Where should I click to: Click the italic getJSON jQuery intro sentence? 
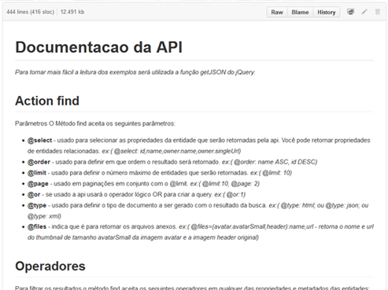coord(135,72)
